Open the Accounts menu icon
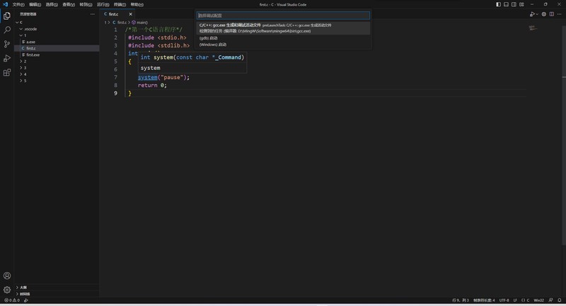The width and height of the screenshot is (566, 306). click(x=7, y=276)
